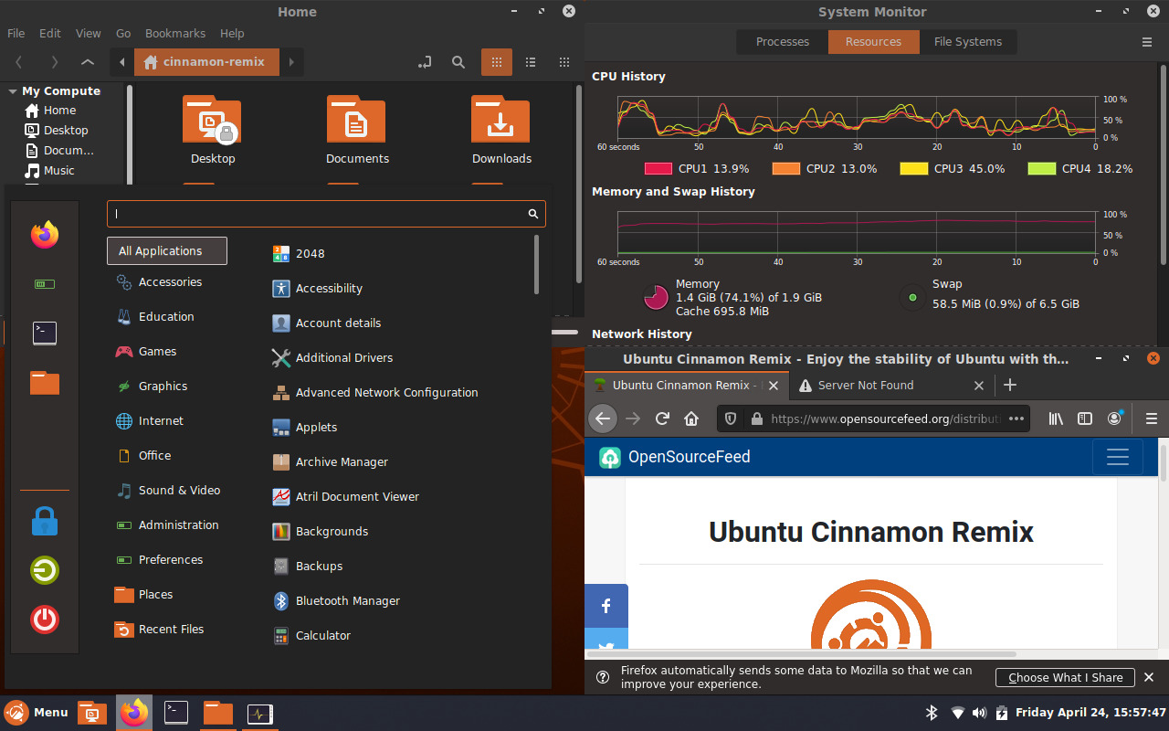Click the Choose What I Share button
Viewport: 1169px width, 731px height.
pos(1065,677)
